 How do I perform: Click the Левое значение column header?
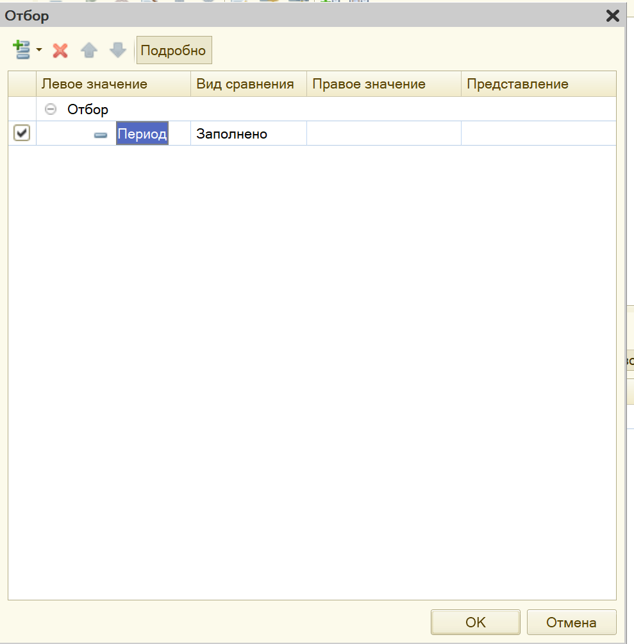point(113,84)
